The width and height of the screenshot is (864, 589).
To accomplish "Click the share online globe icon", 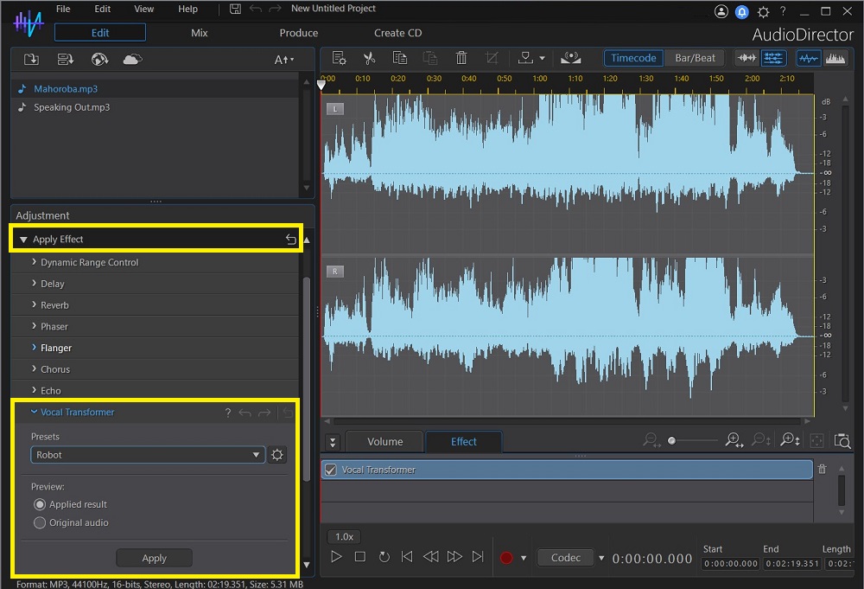I will 99,59.
